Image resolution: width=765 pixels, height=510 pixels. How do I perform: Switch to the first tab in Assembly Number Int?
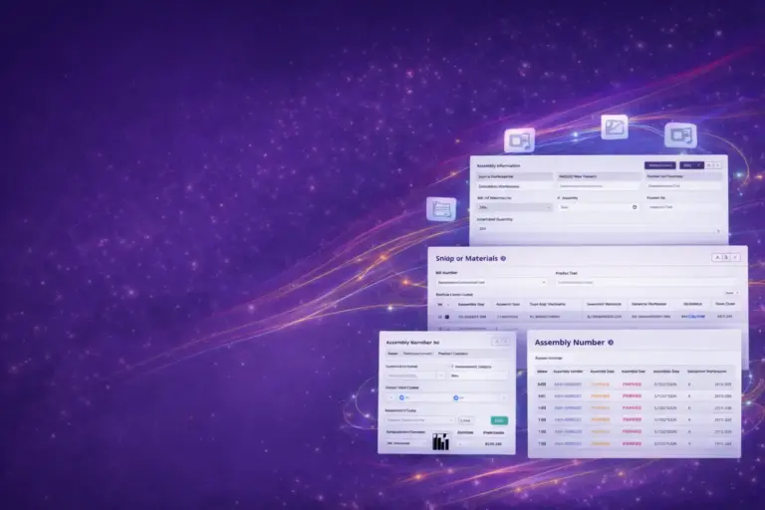392,353
